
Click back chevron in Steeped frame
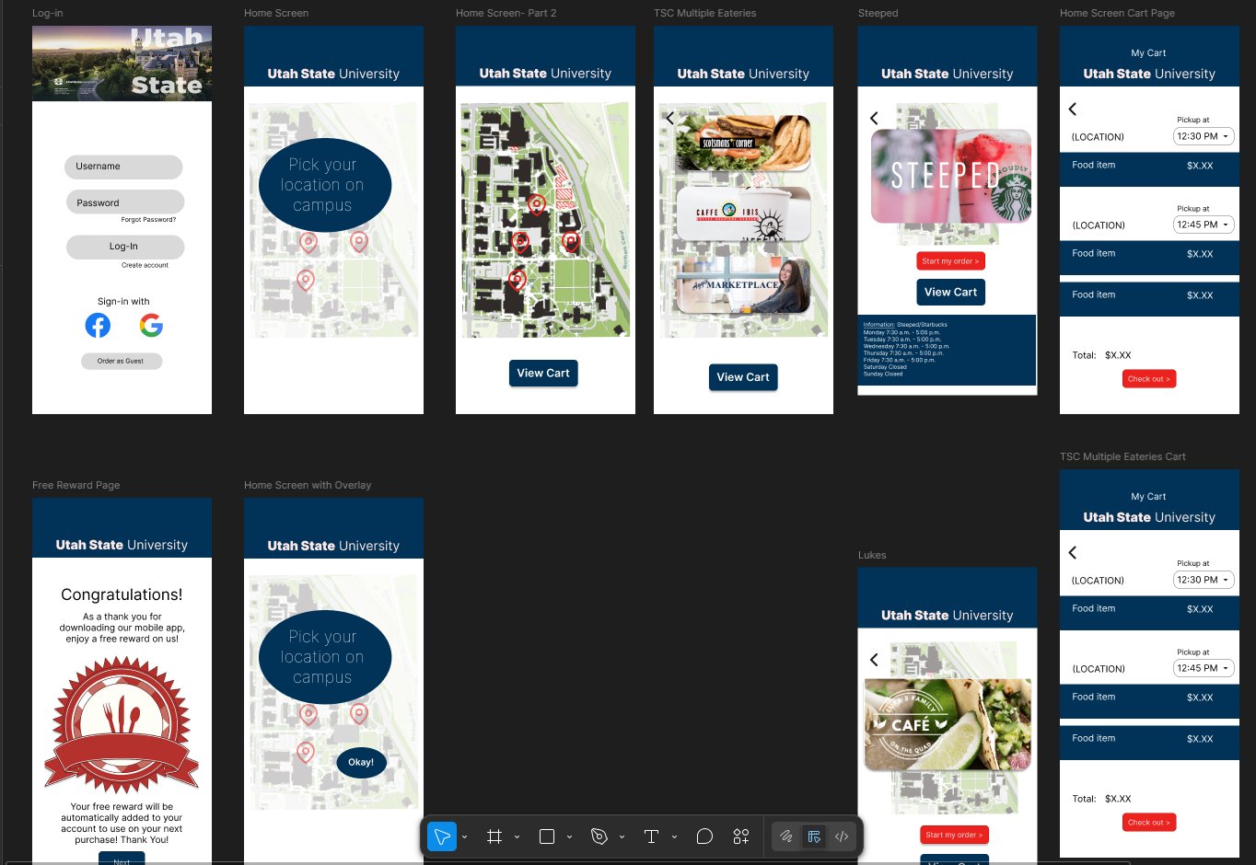pos(874,118)
